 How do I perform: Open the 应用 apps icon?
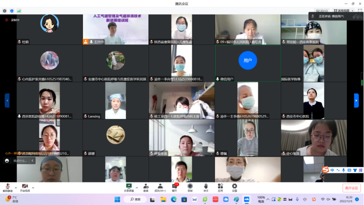pos(220,187)
